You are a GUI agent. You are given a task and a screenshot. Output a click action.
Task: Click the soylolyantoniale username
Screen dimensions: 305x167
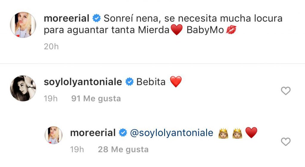pyautogui.click(x=83, y=82)
